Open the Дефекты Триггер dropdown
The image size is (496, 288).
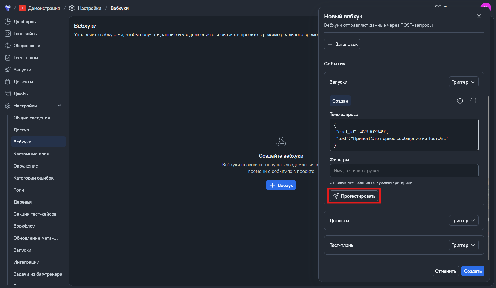click(463, 221)
